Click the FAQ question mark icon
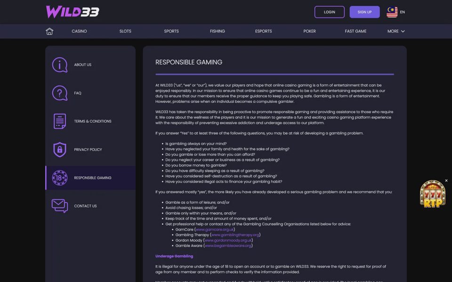452x282 pixels. 60,93
